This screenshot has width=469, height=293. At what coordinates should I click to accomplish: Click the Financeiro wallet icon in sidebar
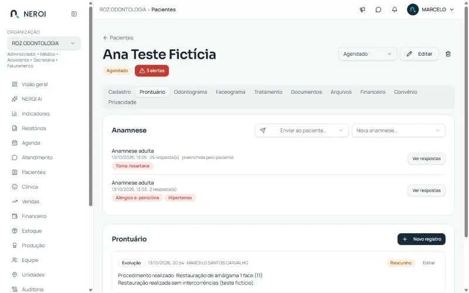14,216
